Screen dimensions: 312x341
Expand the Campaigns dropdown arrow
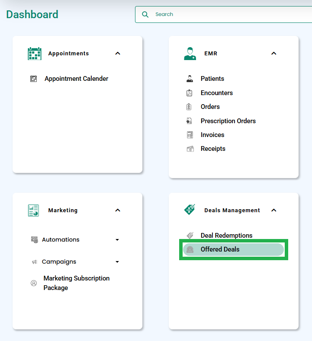117,261
